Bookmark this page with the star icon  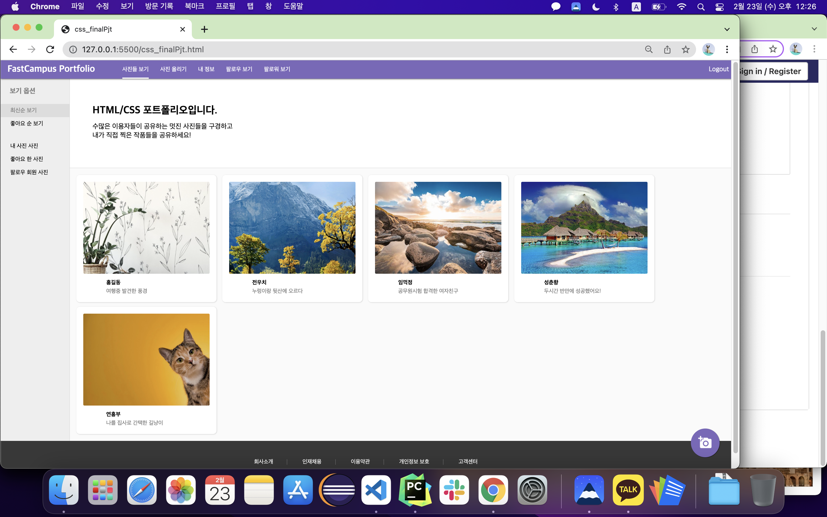click(685, 50)
